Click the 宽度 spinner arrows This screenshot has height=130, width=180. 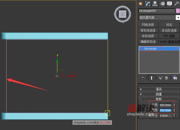point(174,110)
